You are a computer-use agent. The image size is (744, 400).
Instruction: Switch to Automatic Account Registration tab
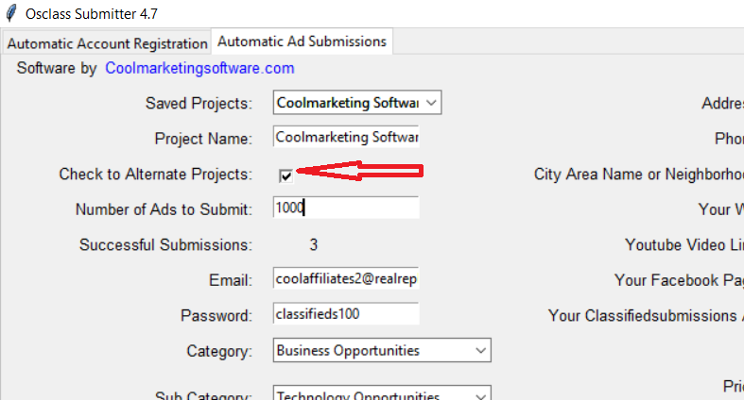coord(107,43)
